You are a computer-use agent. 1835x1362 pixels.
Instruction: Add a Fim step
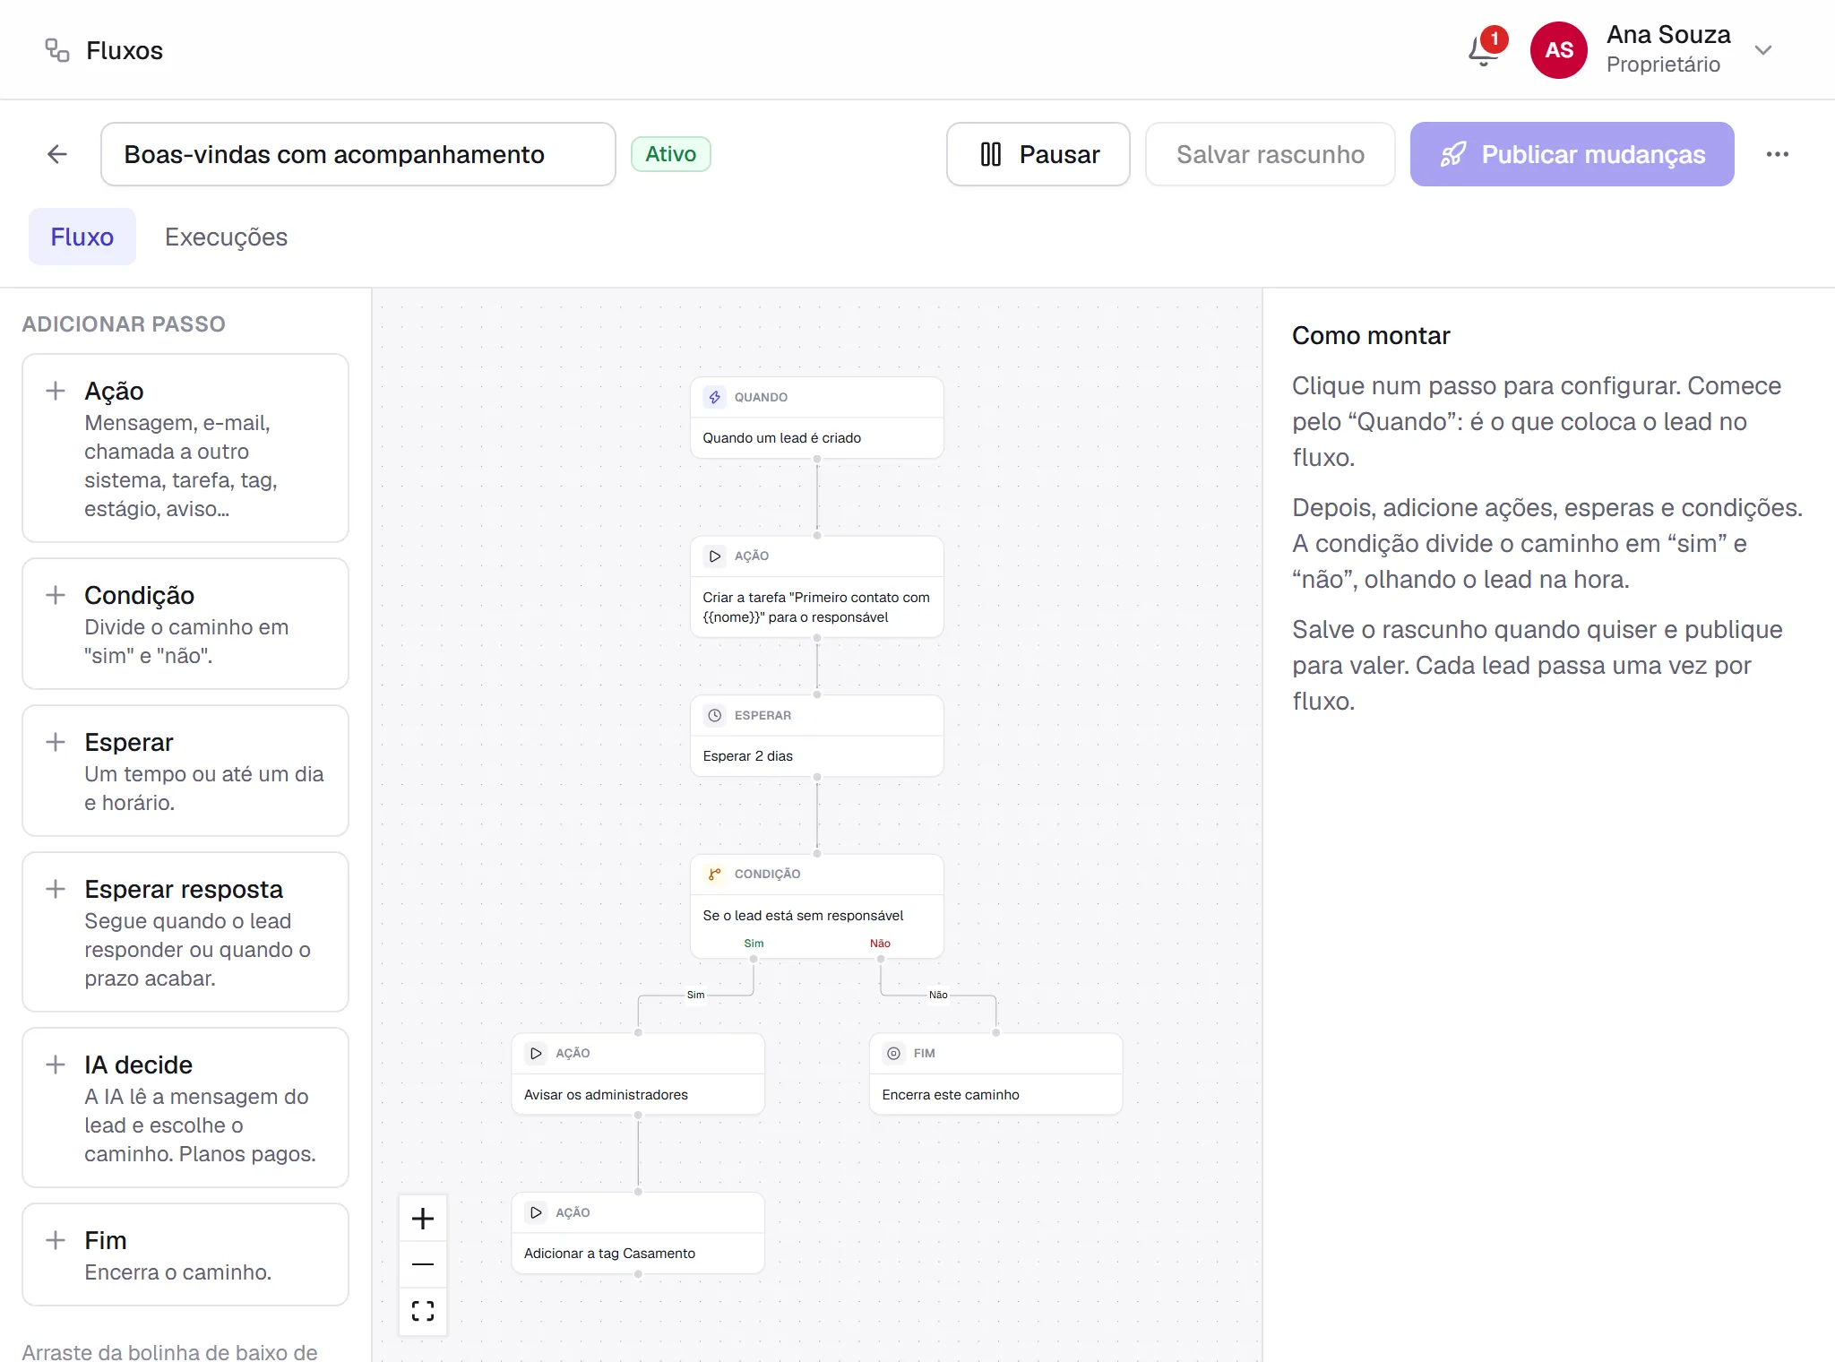[185, 1254]
